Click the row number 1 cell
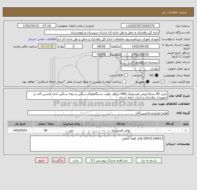The width and height of the screenshot is (197, 190). click(186, 130)
